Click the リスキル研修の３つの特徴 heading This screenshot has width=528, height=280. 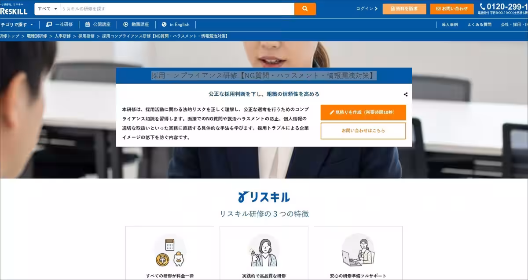pyautogui.click(x=264, y=214)
